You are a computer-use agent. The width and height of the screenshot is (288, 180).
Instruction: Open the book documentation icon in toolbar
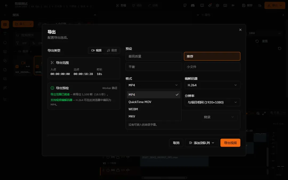202,6
